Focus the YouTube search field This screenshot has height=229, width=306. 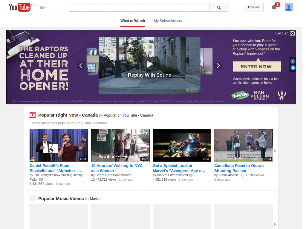pos(139,7)
